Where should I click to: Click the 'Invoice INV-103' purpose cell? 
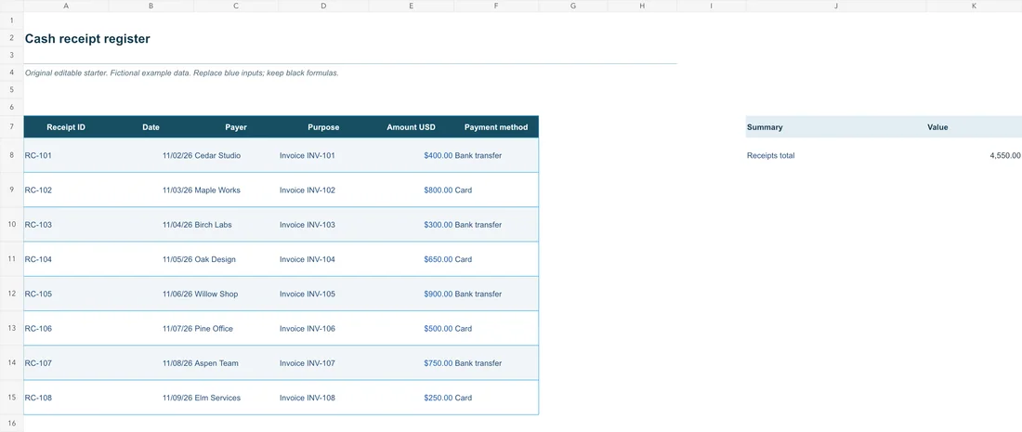tap(323, 225)
